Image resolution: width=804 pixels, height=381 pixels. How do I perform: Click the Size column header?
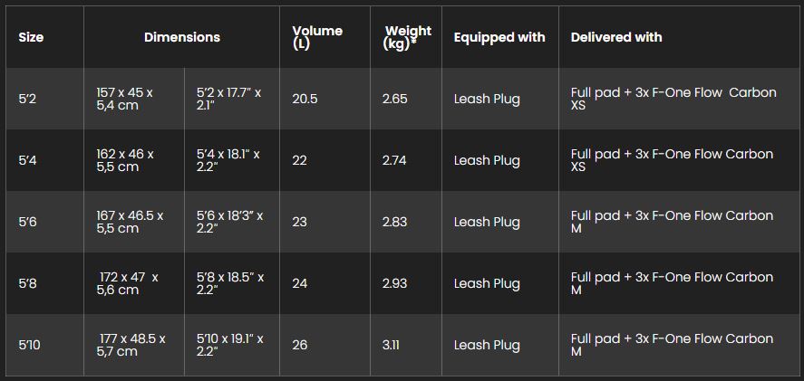31,37
